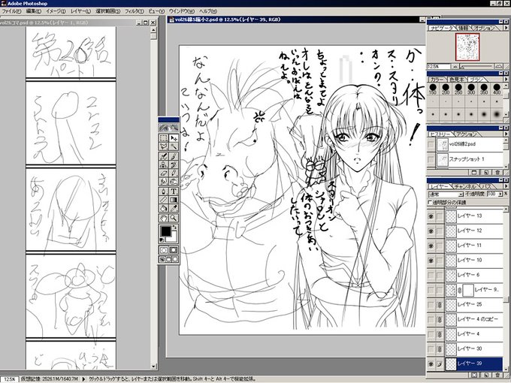
Task: Create new snapshot in History palette
Action: 486,172
